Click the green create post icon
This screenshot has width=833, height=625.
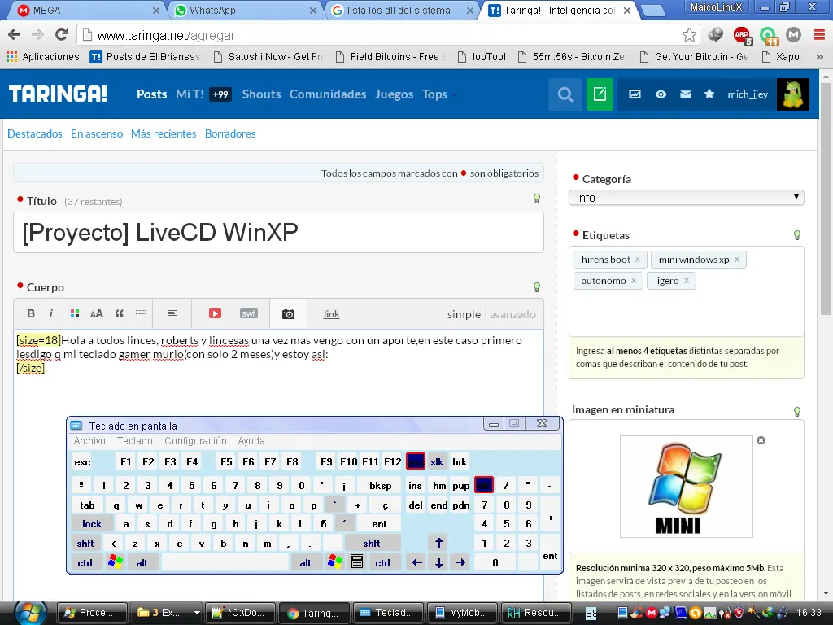pyautogui.click(x=600, y=94)
